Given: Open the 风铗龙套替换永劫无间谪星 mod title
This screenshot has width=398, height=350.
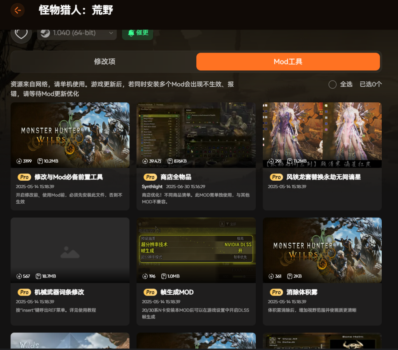Looking at the screenshot, I should [x=323, y=177].
